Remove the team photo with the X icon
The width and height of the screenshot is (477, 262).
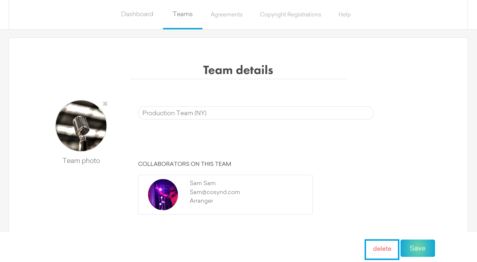pyautogui.click(x=105, y=104)
